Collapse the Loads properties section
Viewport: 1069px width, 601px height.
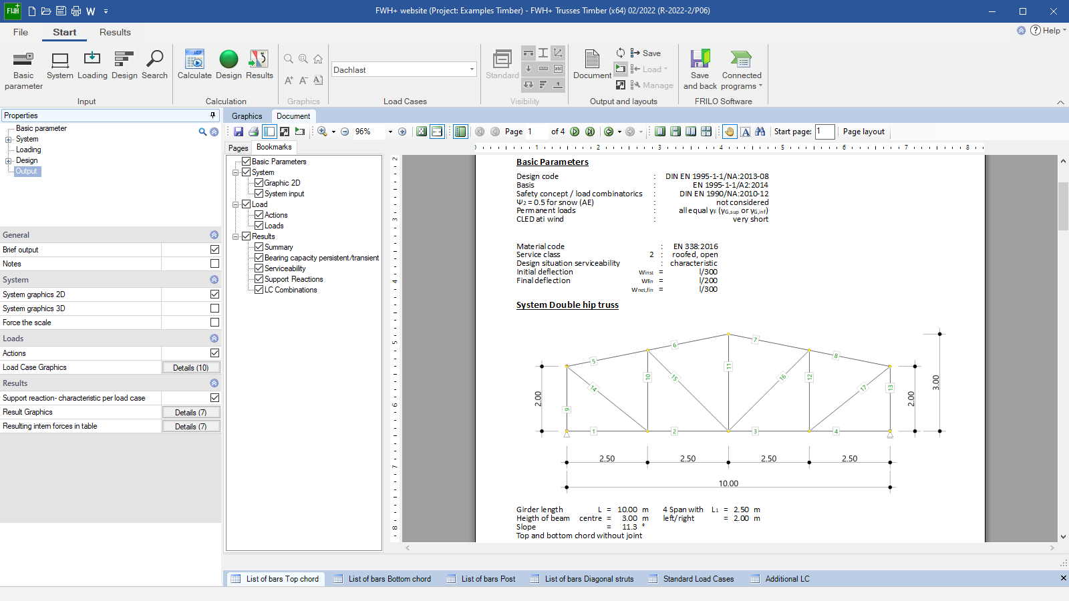(214, 338)
